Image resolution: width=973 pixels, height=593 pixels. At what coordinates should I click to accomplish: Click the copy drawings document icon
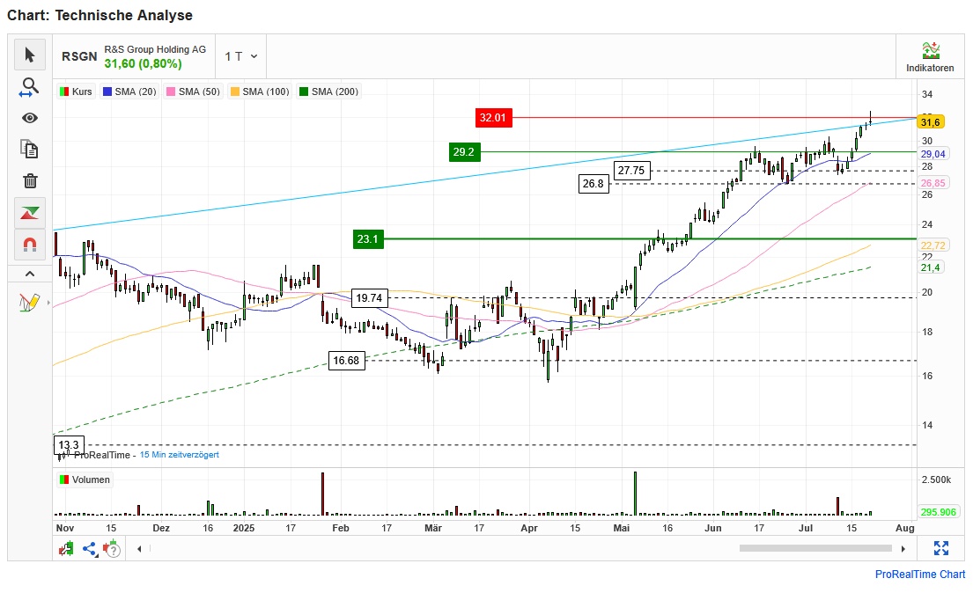[30, 149]
